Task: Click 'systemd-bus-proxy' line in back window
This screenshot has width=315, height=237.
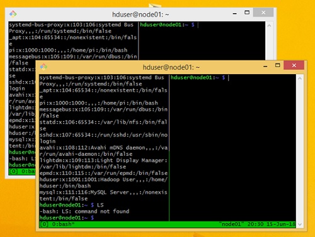Action: click(x=71, y=25)
